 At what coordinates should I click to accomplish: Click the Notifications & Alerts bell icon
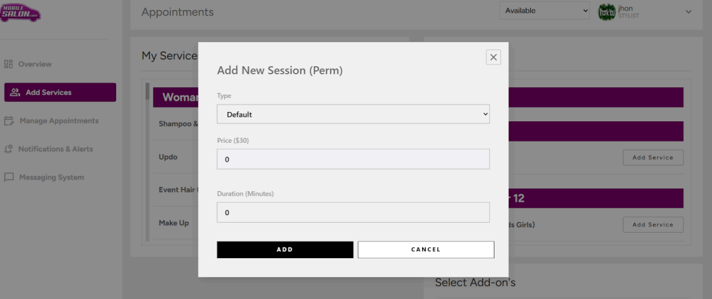coord(9,149)
